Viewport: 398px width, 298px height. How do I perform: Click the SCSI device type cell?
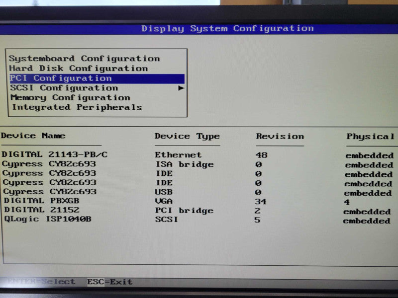167,220
